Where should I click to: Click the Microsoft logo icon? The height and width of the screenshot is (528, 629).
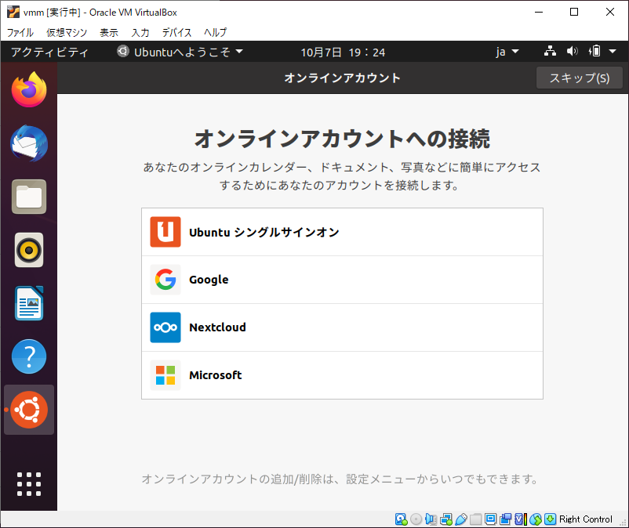coord(165,375)
